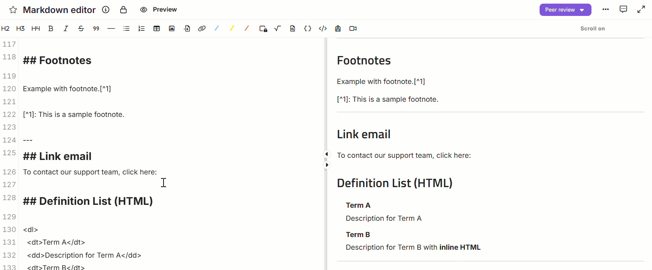Viewport: 652px width, 270px height.
Task: Open the three-dots more options menu
Action: click(606, 9)
